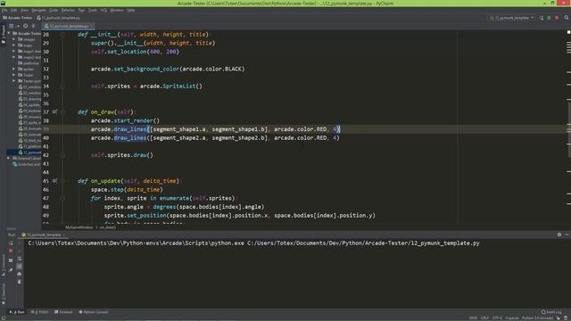The width and height of the screenshot is (571, 321).
Task: Toggle Scroll to End in the Run console
Action: click(20, 267)
